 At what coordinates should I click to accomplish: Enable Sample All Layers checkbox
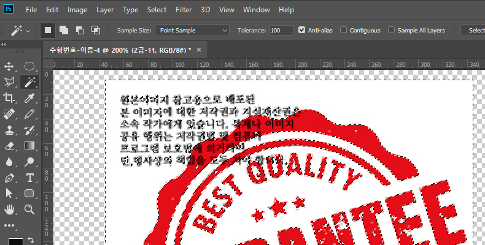tap(391, 30)
